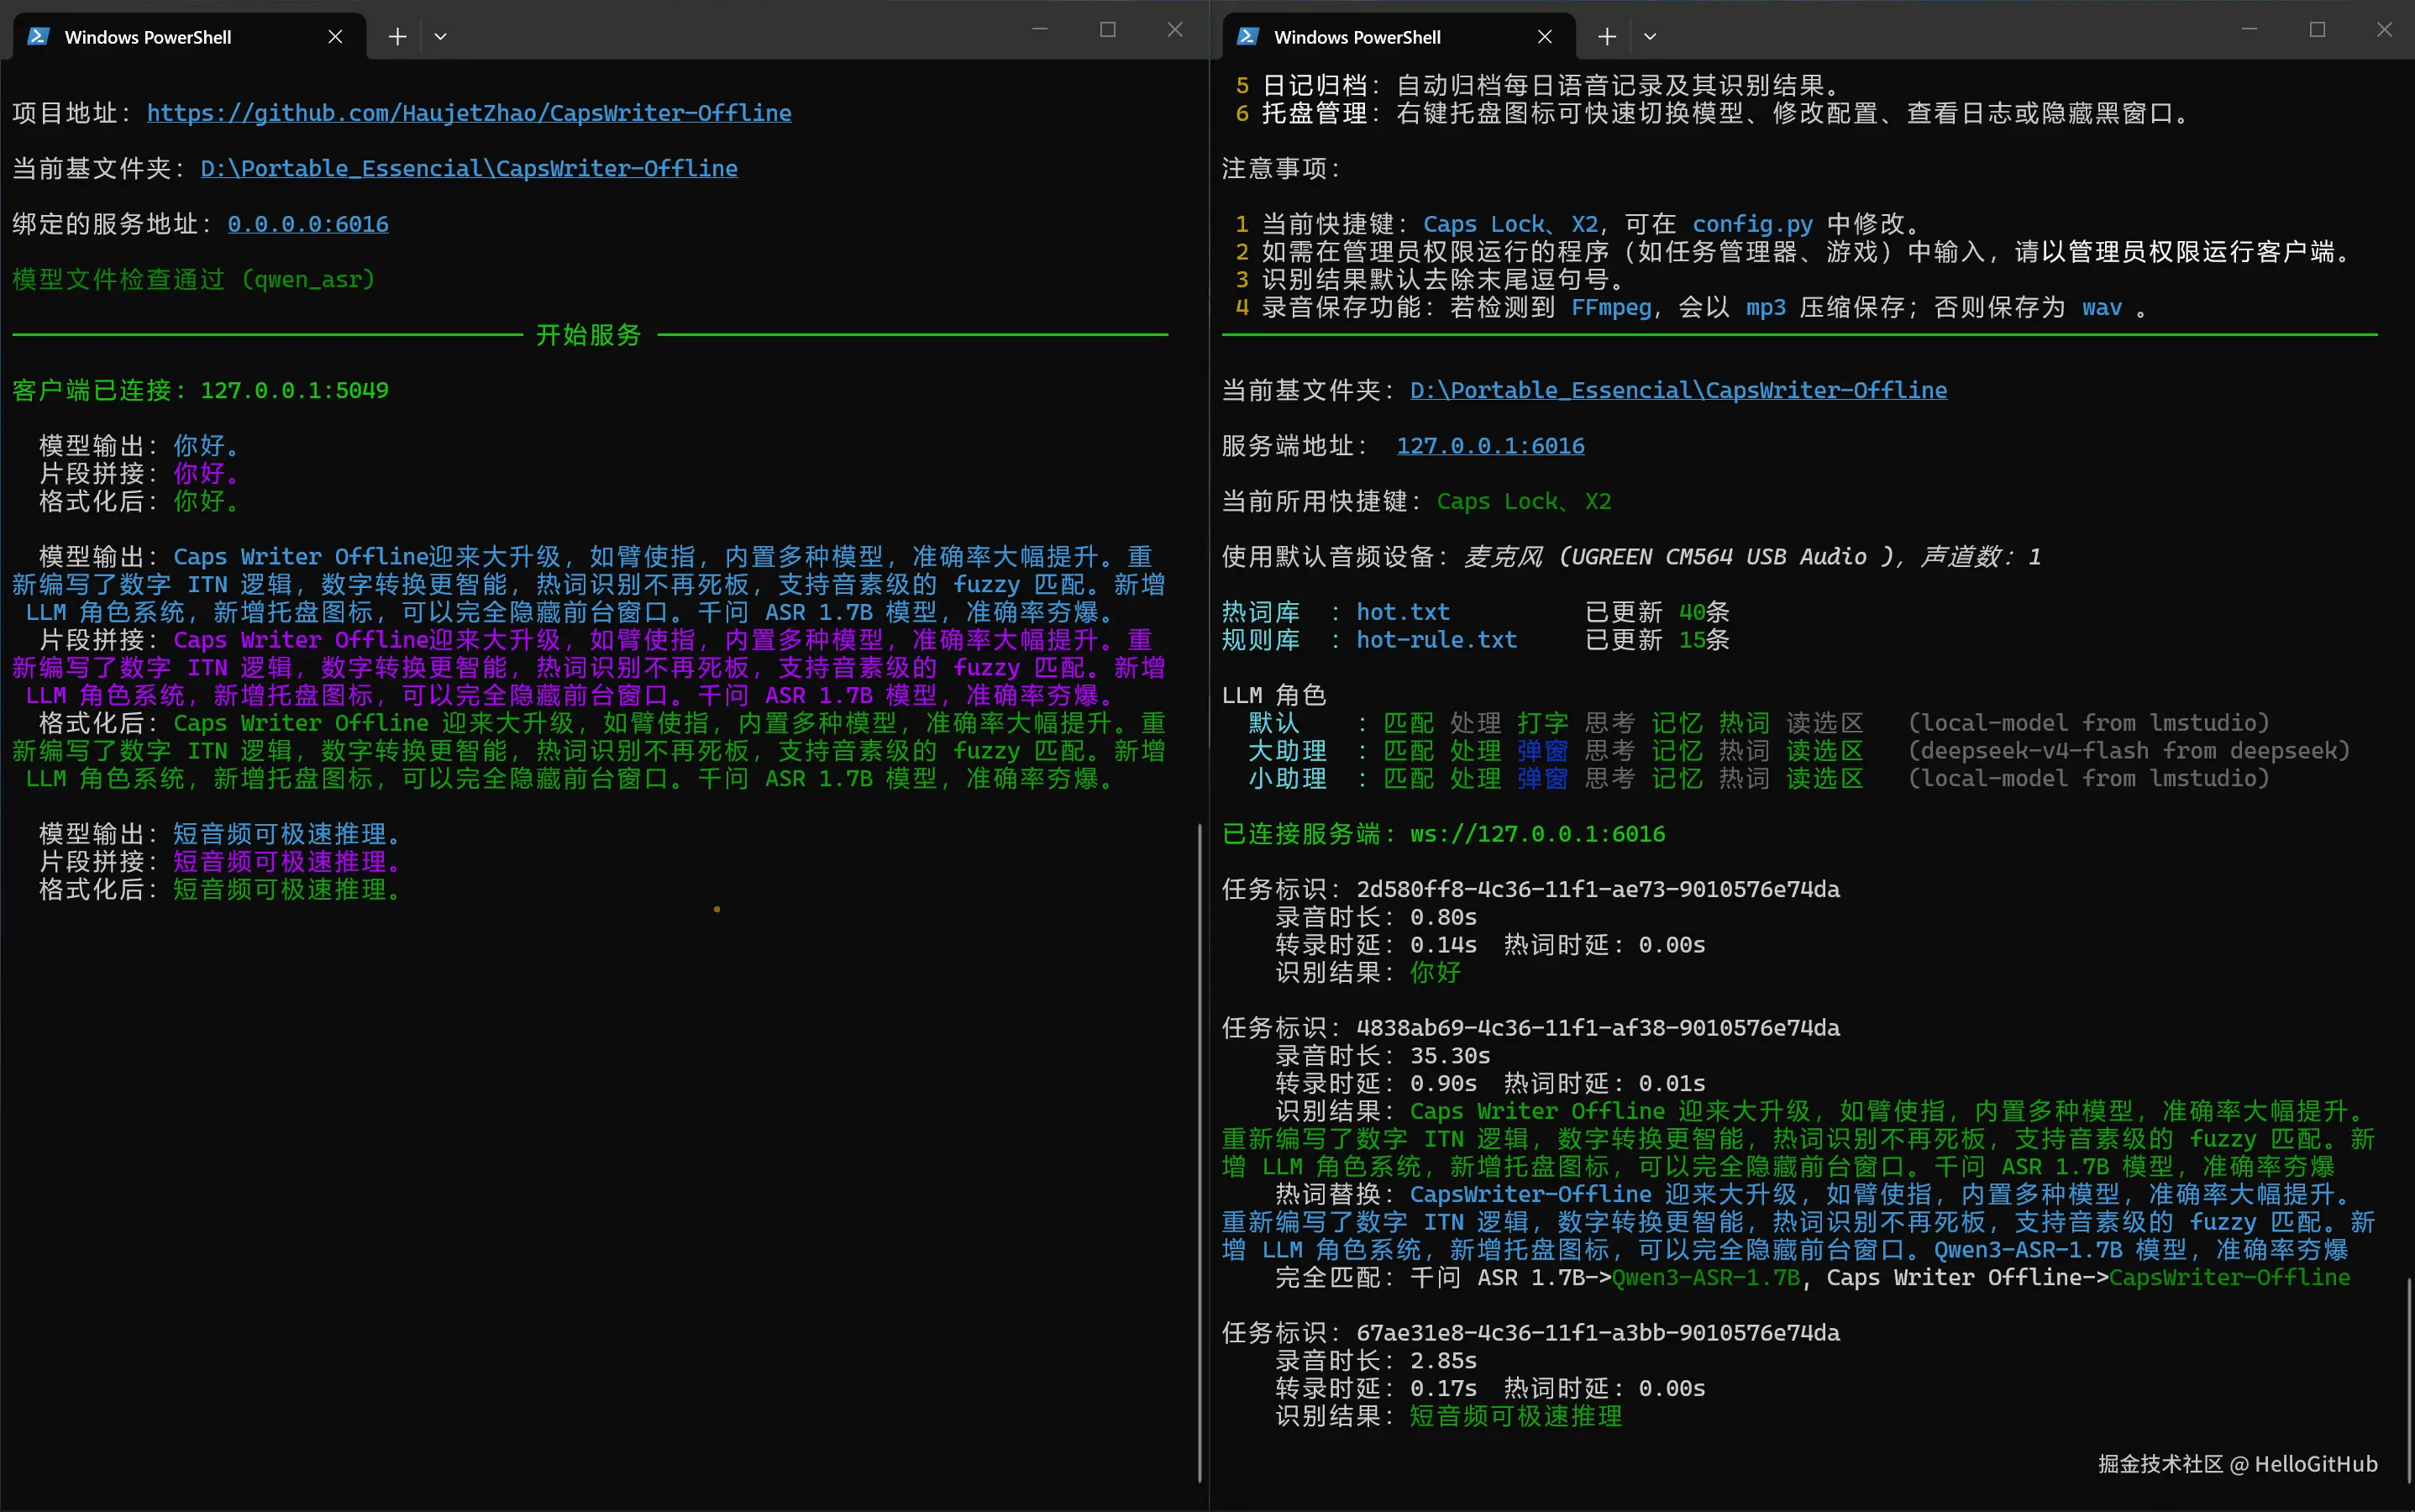This screenshot has width=2415, height=1512.
Task: Click the 默认 LLM role name
Action: pos(1274,723)
